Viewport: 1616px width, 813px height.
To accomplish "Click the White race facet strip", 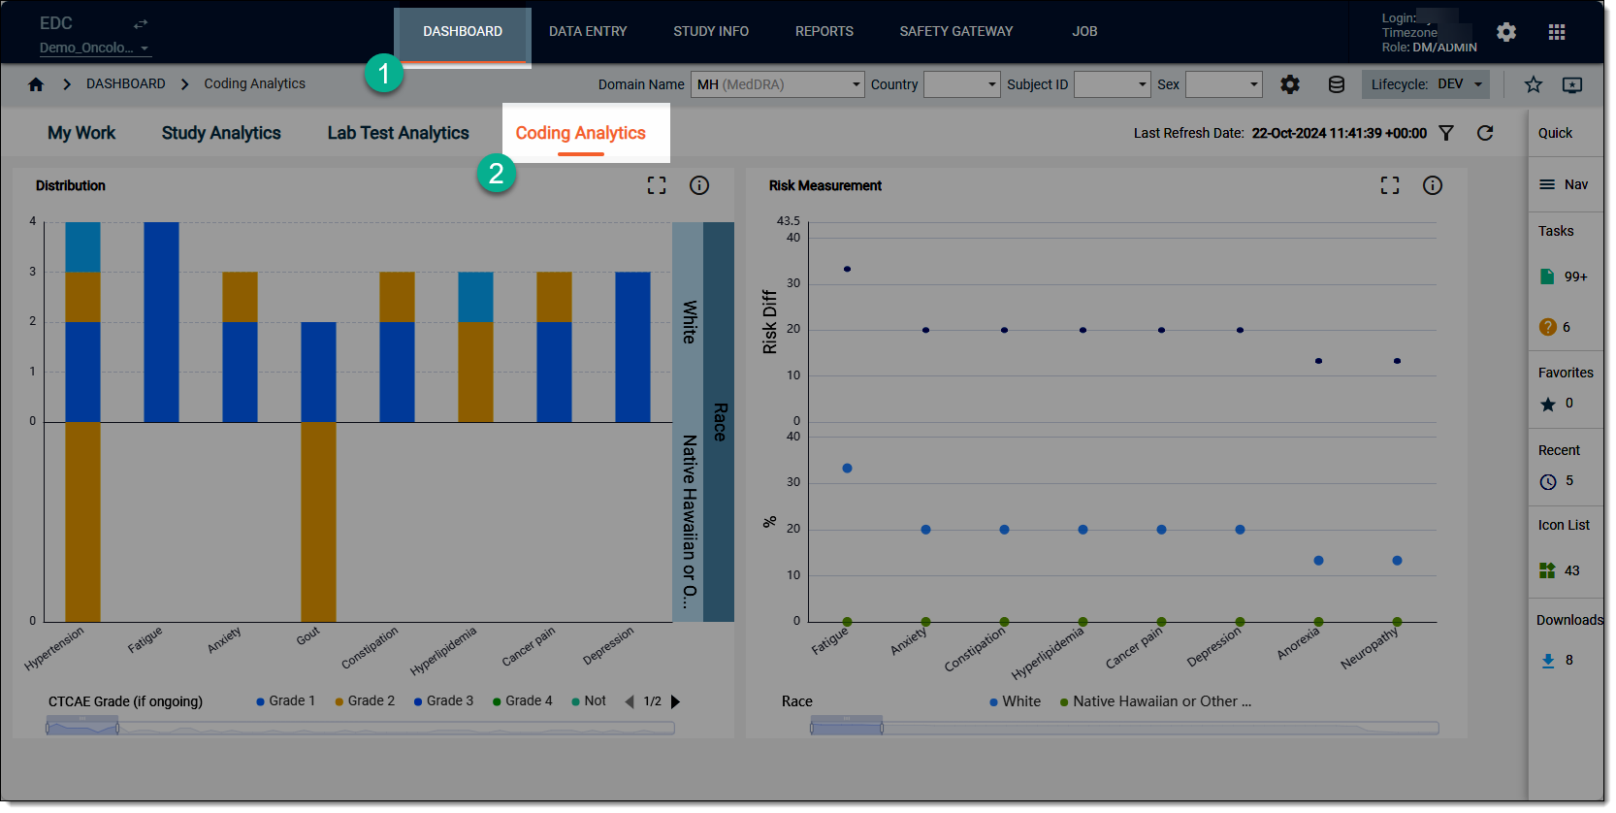I will 688,322.
